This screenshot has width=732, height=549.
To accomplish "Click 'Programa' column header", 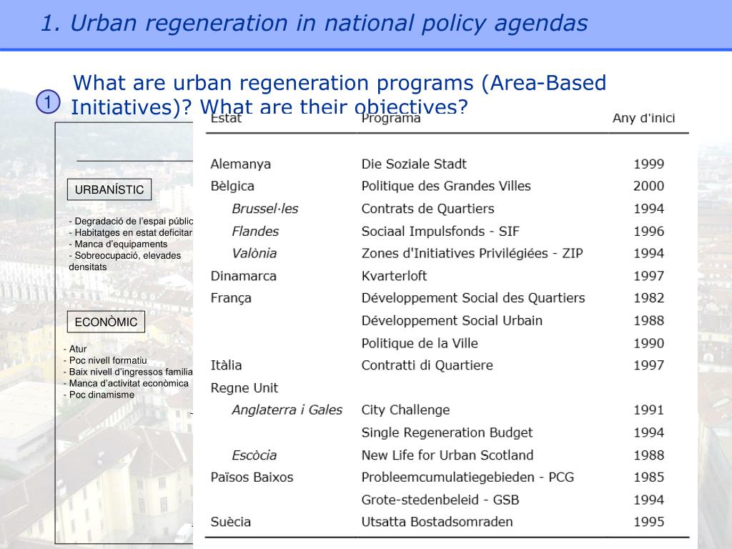I will pos(391,119).
